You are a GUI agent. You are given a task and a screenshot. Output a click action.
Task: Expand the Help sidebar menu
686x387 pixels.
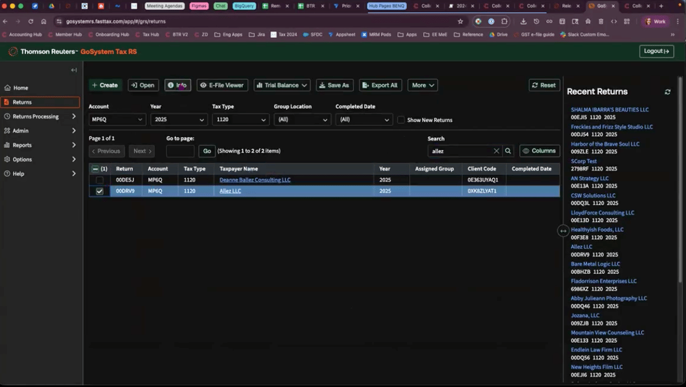[x=40, y=174]
